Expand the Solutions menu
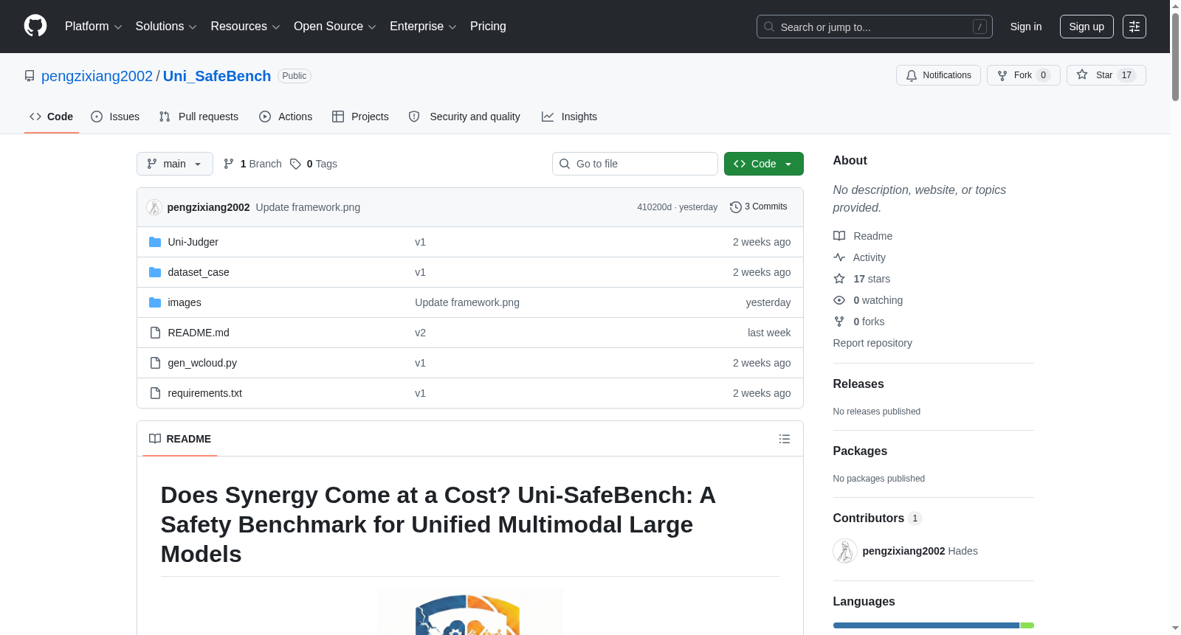Viewport: 1181px width, 635px height. [166, 27]
